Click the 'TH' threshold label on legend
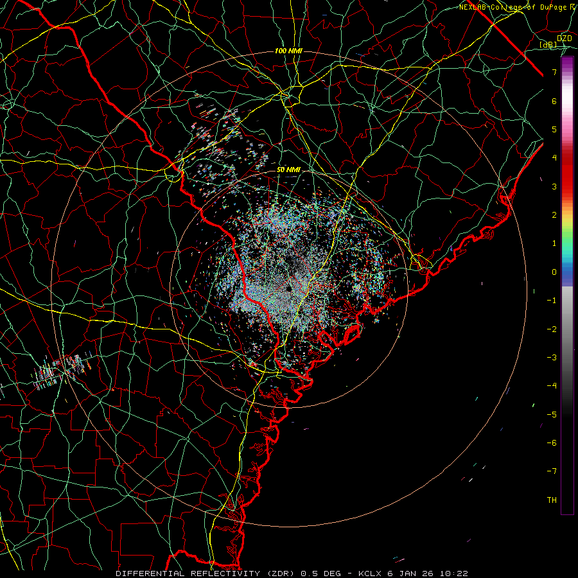 [x=552, y=500]
